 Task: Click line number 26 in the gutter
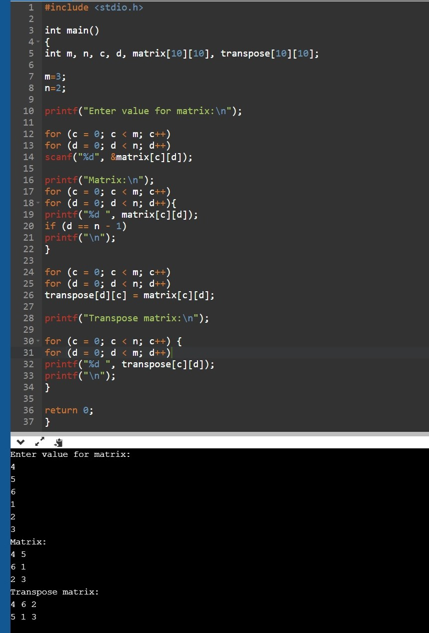tap(28, 295)
